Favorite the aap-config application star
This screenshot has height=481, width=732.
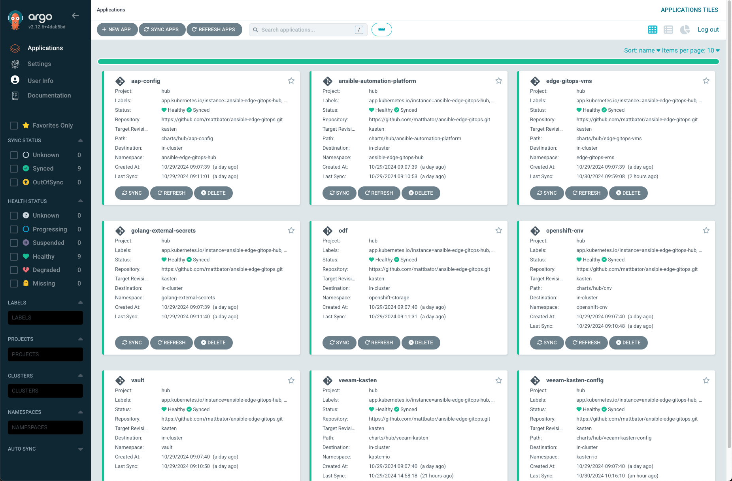(x=291, y=81)
